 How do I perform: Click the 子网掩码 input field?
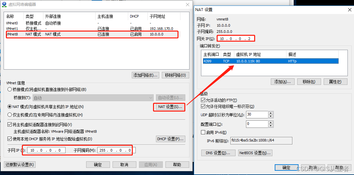116,150
